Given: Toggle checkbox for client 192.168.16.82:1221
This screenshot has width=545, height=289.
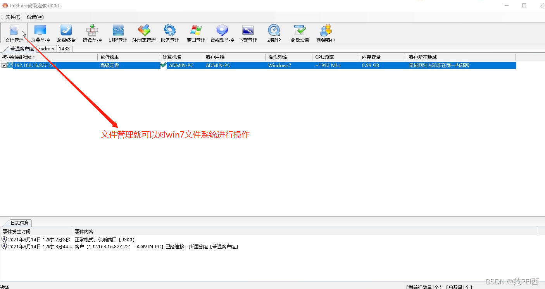Looking at the screenshot, I should [4, 65].
